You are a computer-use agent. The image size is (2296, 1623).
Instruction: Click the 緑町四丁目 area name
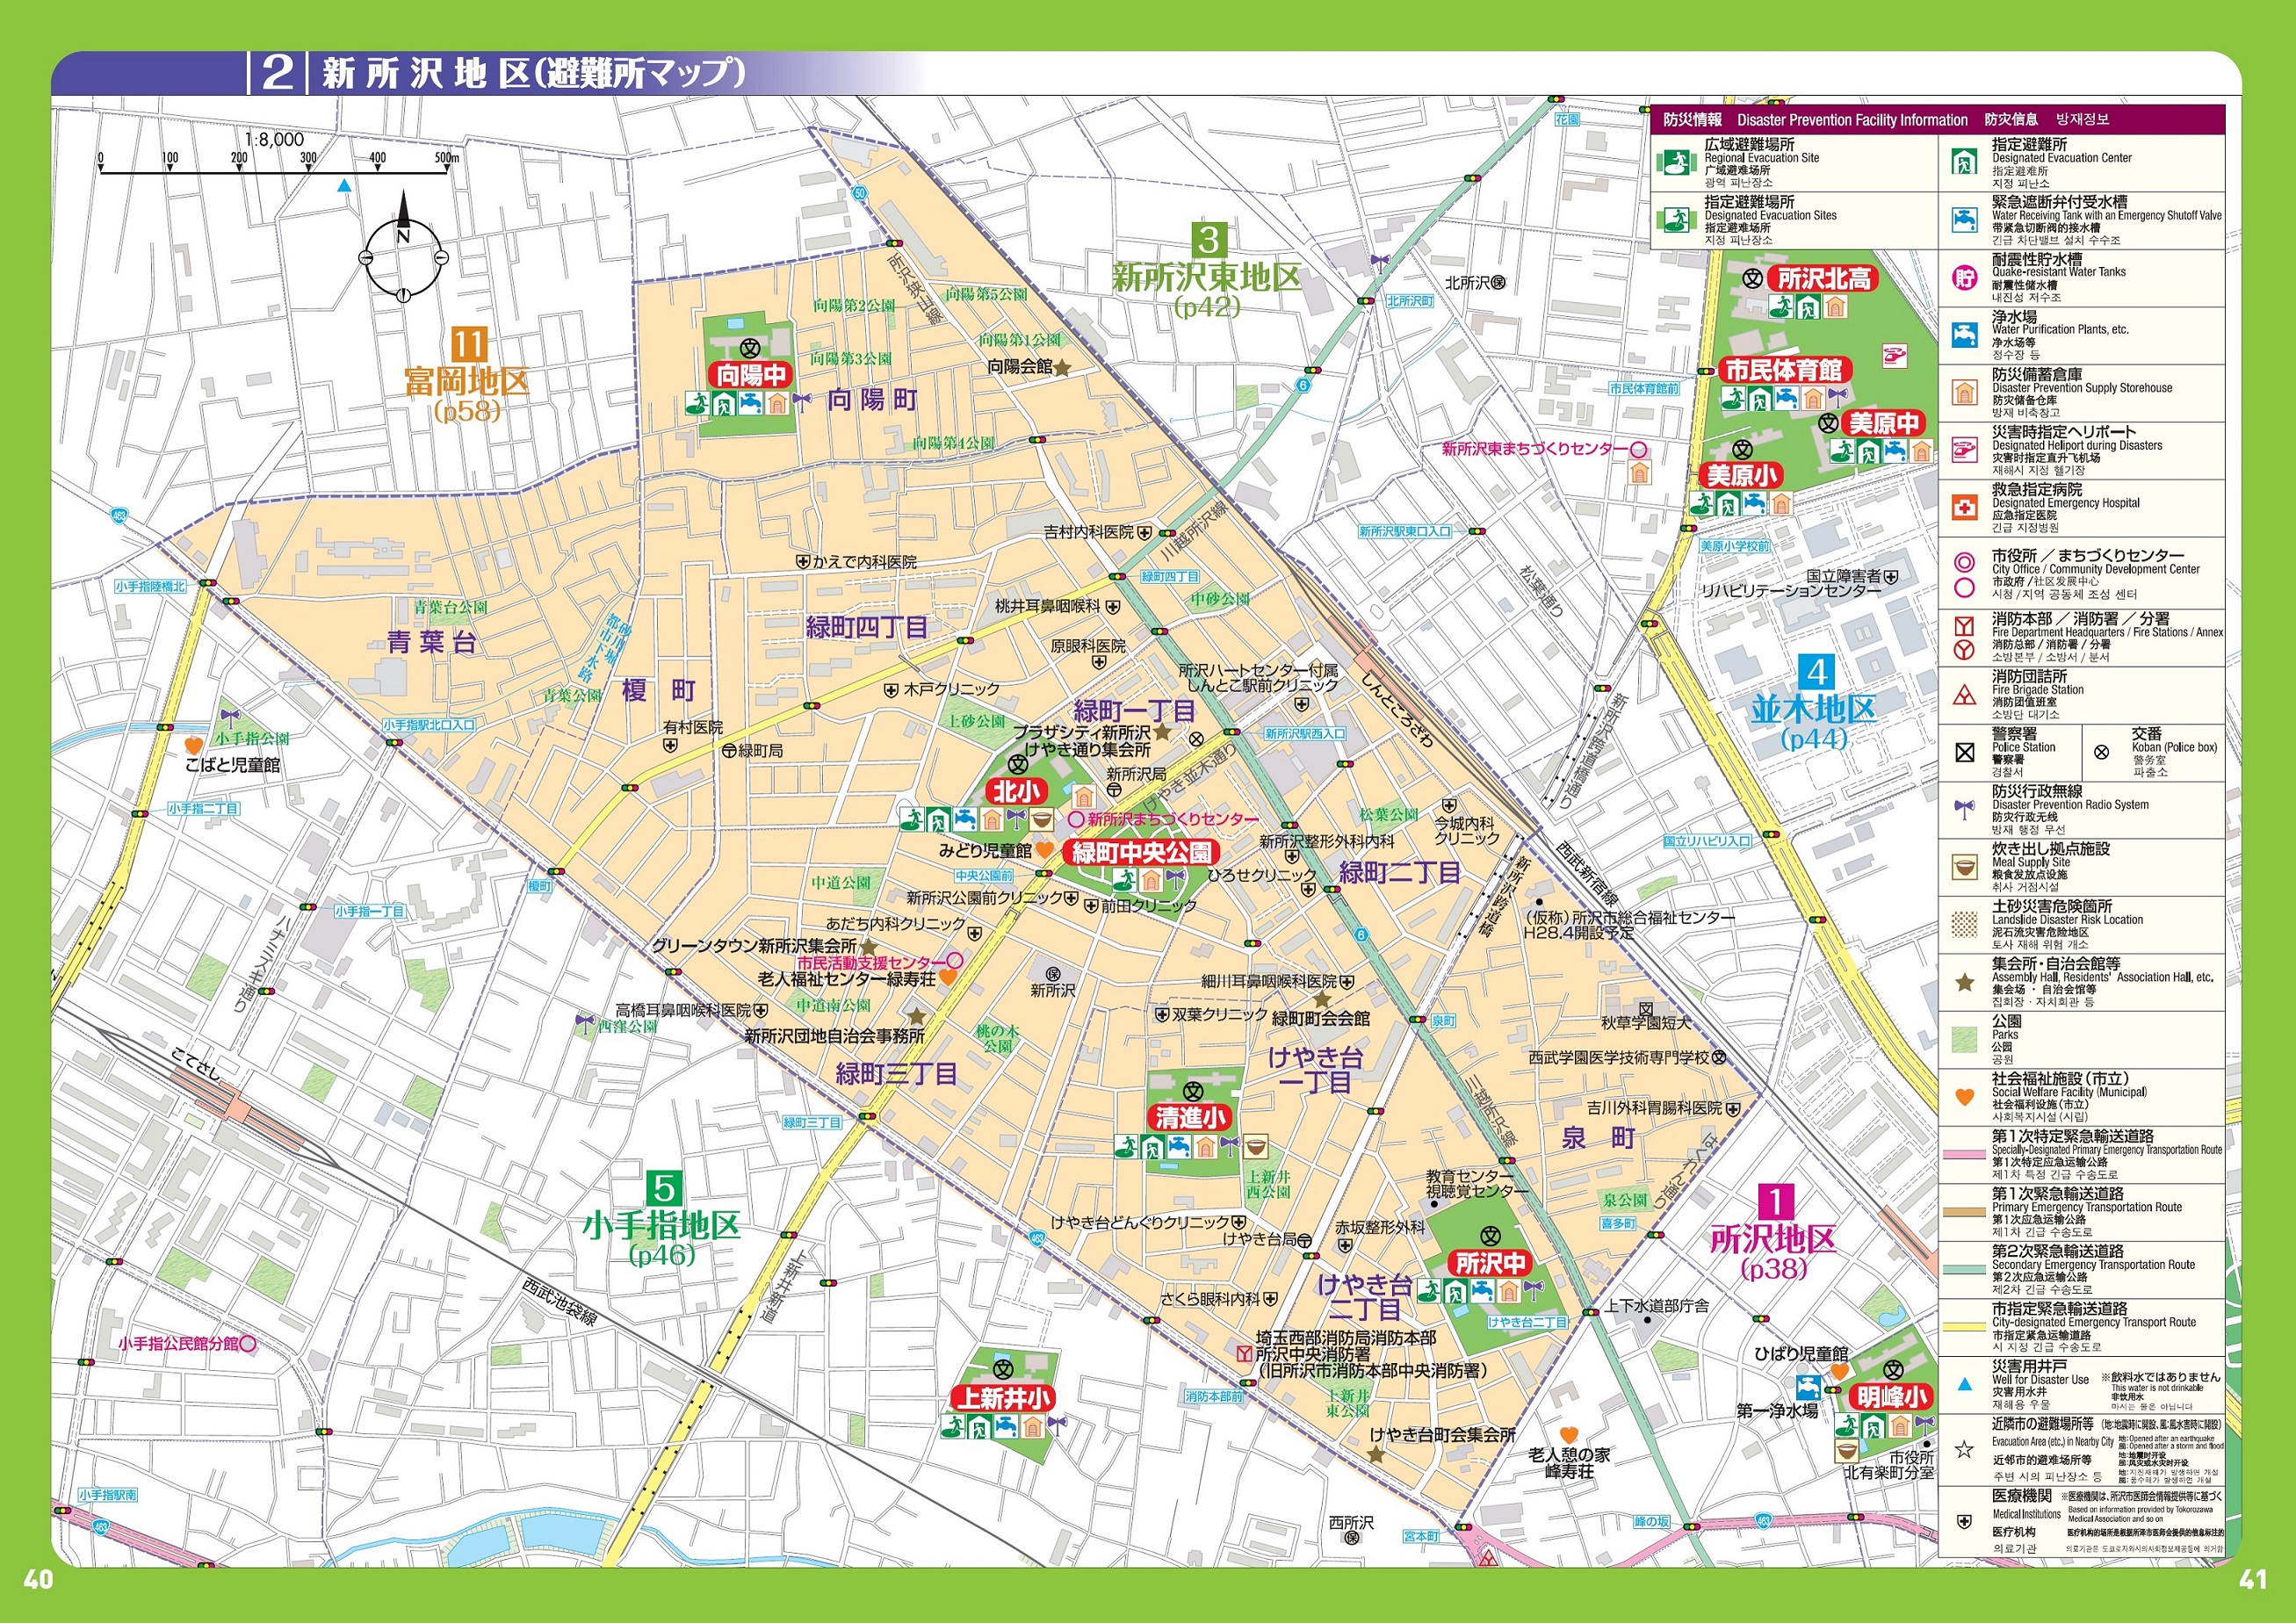coord(867,627)
